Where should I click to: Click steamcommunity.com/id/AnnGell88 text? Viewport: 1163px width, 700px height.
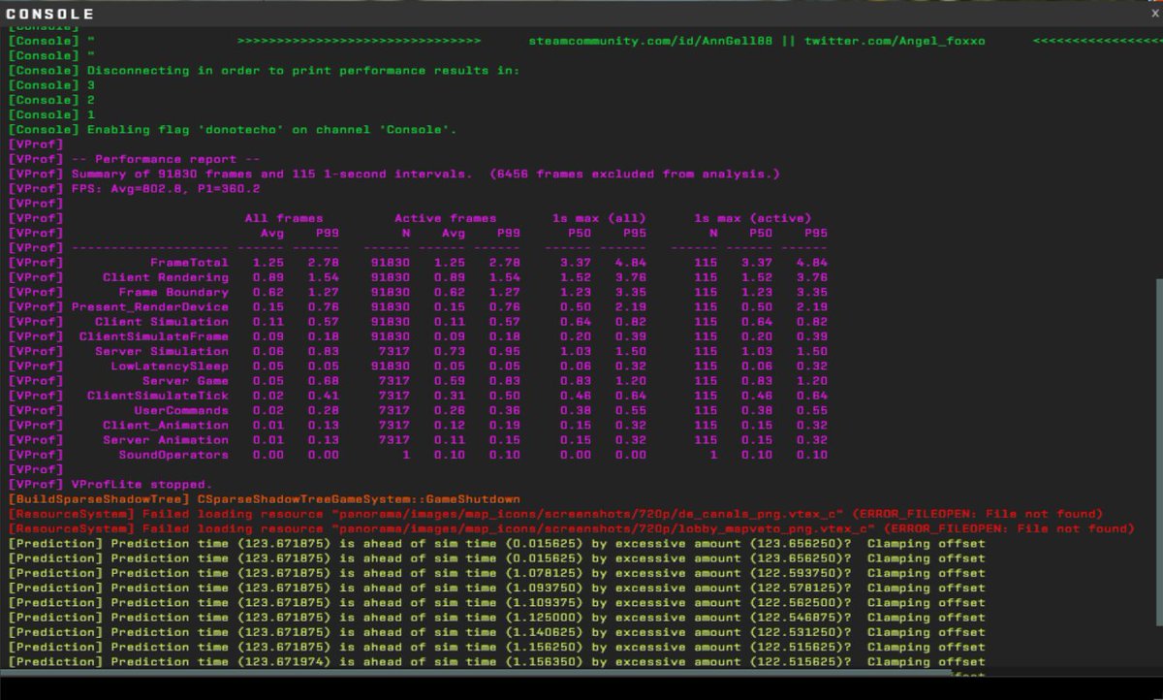coord(650,41)
